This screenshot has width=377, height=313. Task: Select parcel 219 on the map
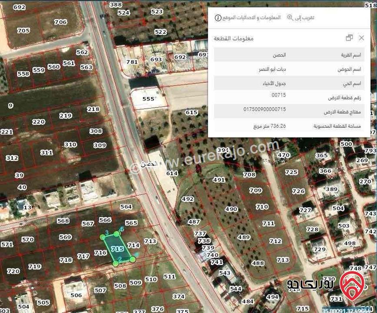click(66, 116)
